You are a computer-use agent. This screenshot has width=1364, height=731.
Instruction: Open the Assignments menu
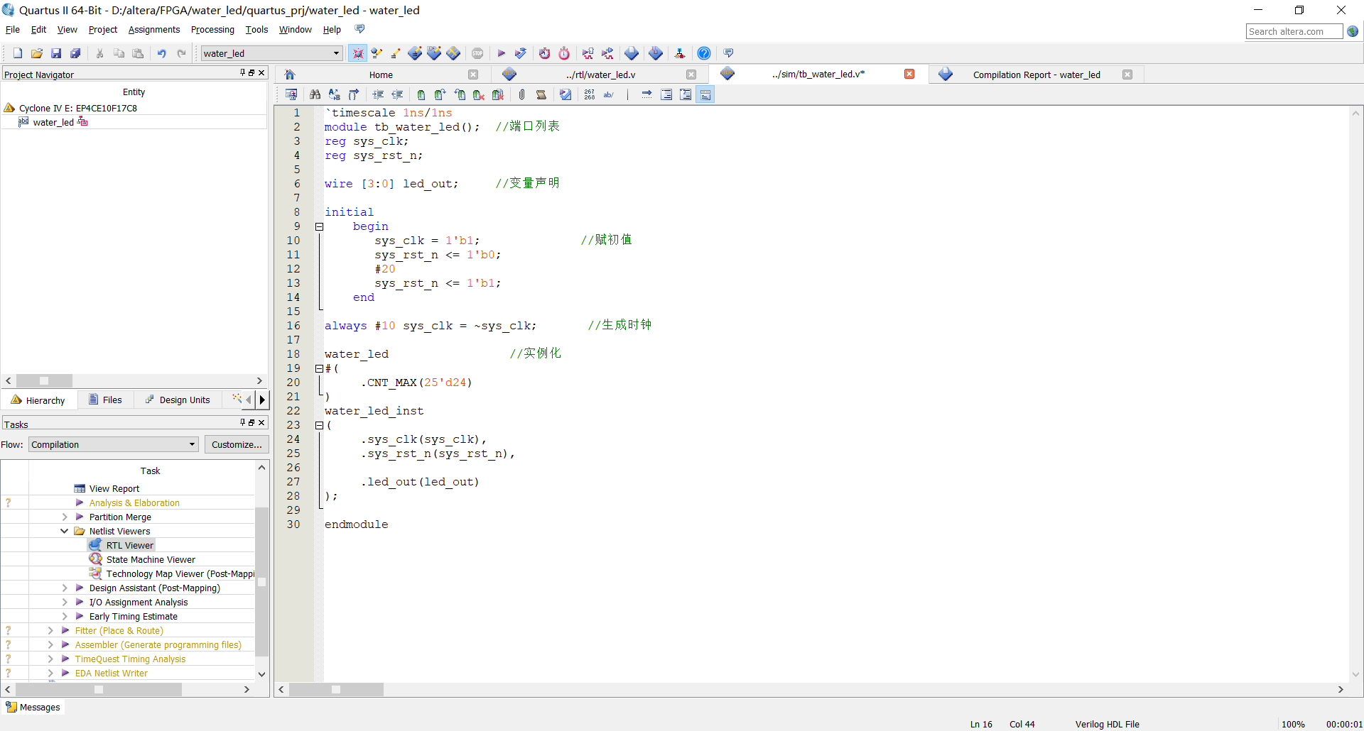click(x=154, y=30)
